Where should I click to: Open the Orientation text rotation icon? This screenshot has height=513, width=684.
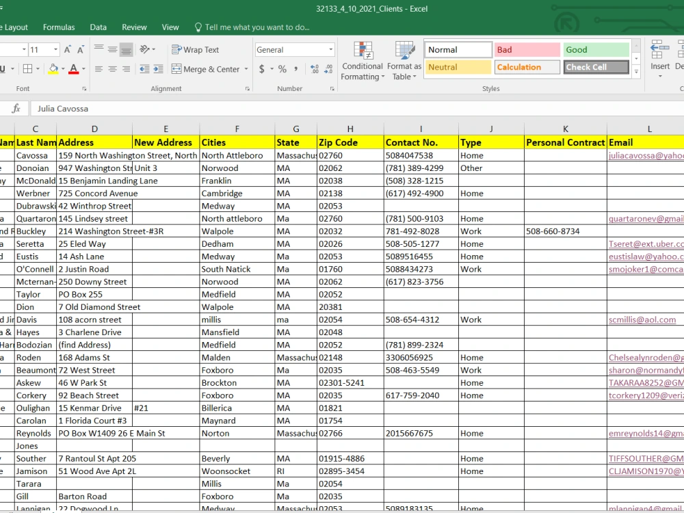click(144, 49)
